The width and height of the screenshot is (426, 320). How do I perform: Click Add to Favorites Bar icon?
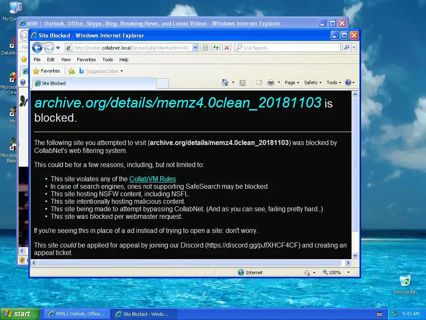point(72,71)
